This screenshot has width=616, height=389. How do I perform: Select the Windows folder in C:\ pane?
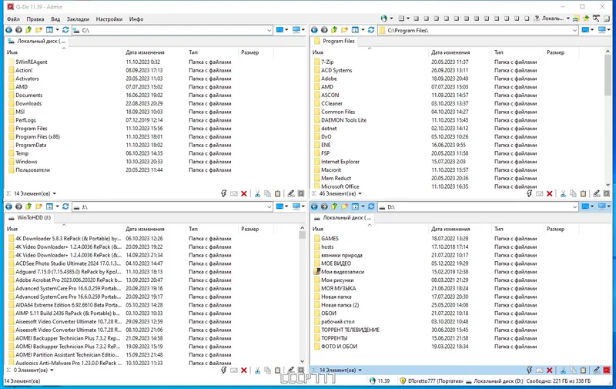pos(26,162)
